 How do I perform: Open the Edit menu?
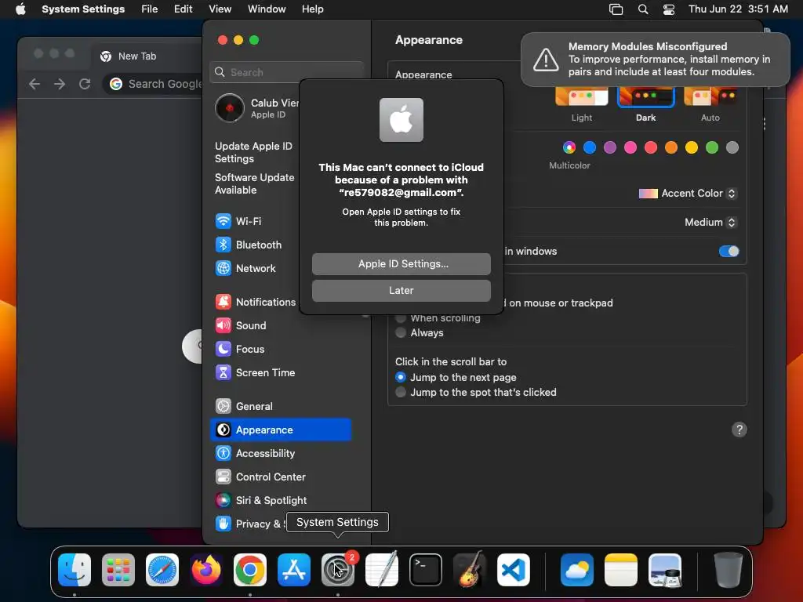[x=183, y=9]
